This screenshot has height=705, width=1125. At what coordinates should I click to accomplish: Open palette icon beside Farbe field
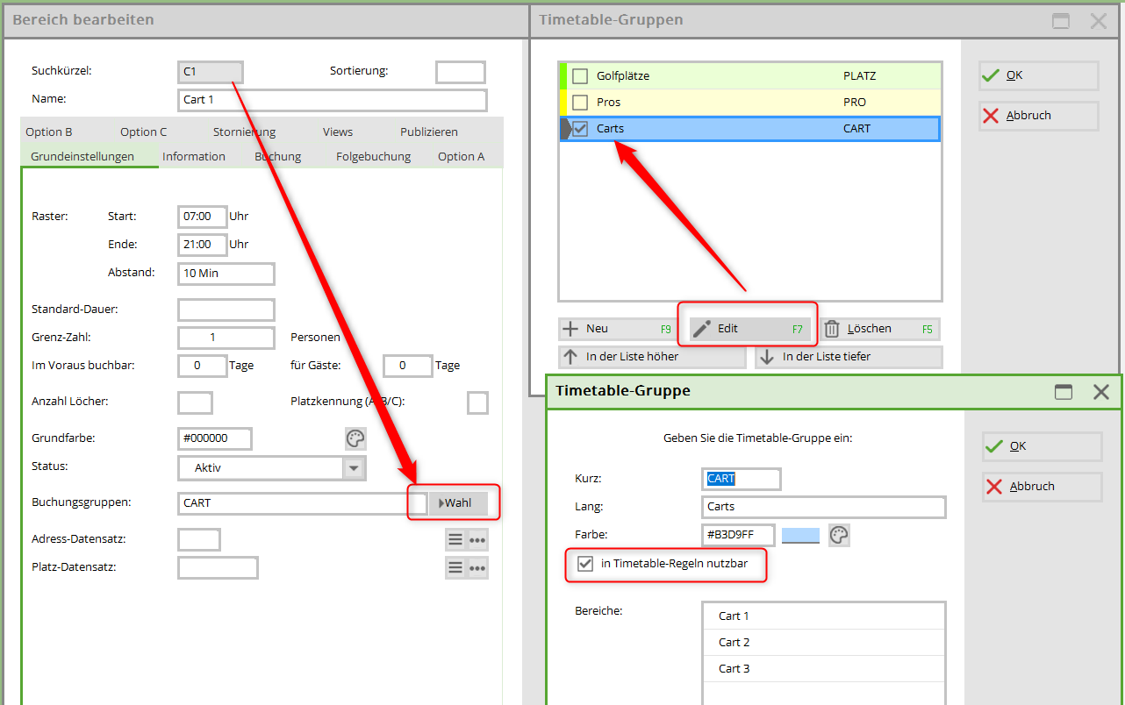839,535
